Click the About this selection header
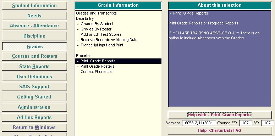This screenshot has height=136, width=275. (220, 5)
